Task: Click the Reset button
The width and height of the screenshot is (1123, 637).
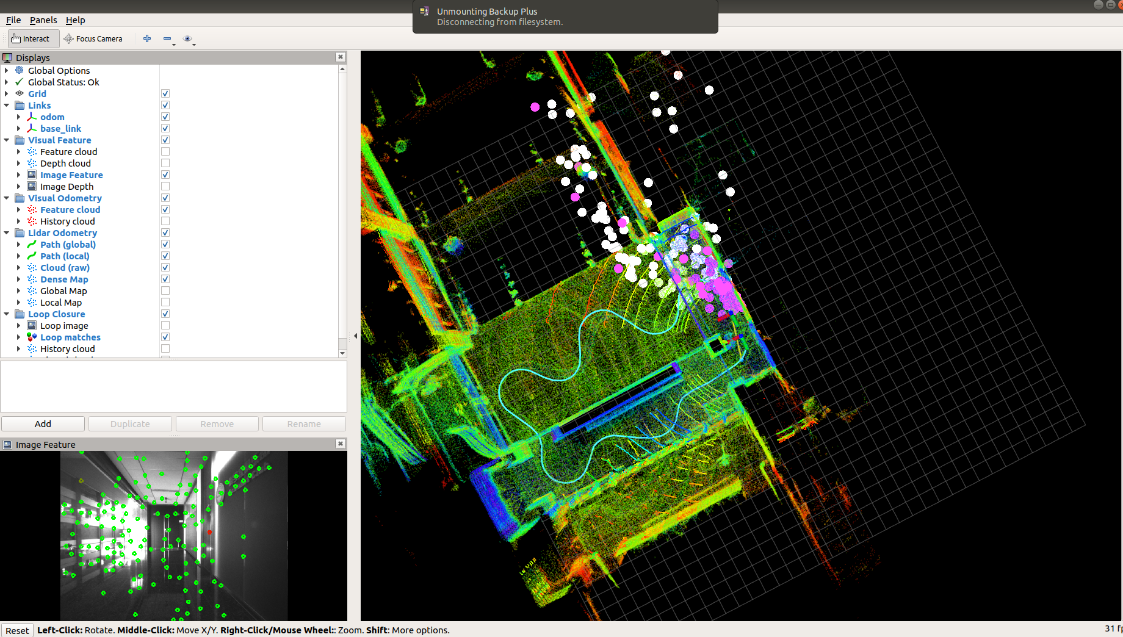Action: coord(17,630)
